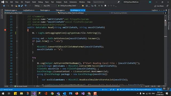The image size is (171, 96).
Task: Switch to the DatabaseLogger.cs tab
Action: [x=11, y=10]
